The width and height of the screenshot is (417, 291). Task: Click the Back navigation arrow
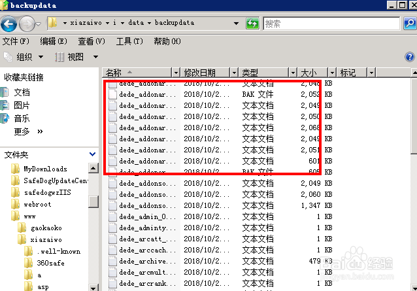[9, 24]
